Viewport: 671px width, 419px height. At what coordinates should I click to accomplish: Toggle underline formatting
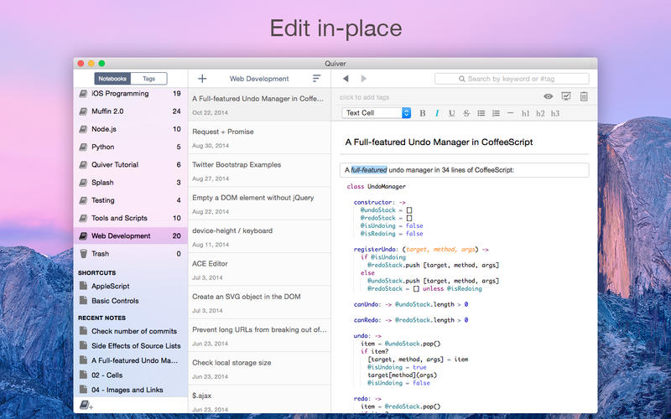pos(451,113)
